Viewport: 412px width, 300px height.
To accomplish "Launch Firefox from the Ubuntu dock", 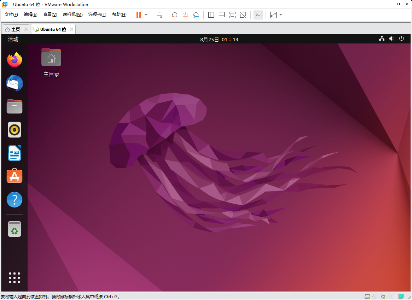I will (x=14, y=60).
